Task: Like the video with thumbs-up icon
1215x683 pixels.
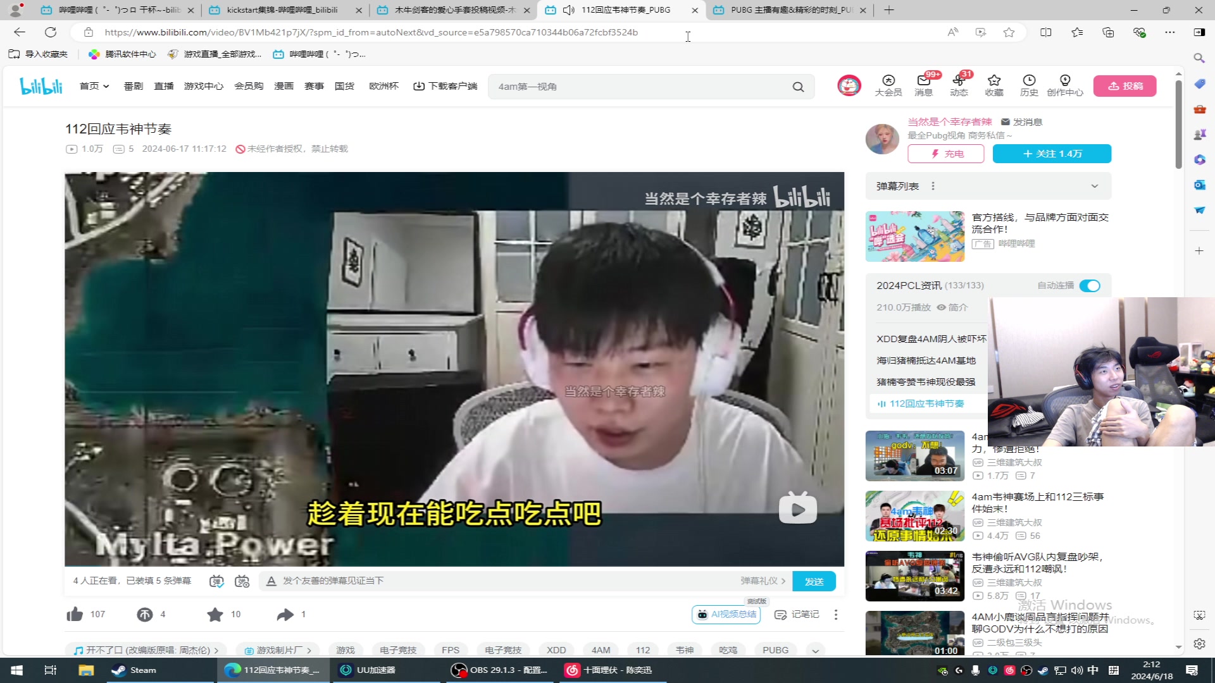Action: pyautogui.click(x=75, y=614)
